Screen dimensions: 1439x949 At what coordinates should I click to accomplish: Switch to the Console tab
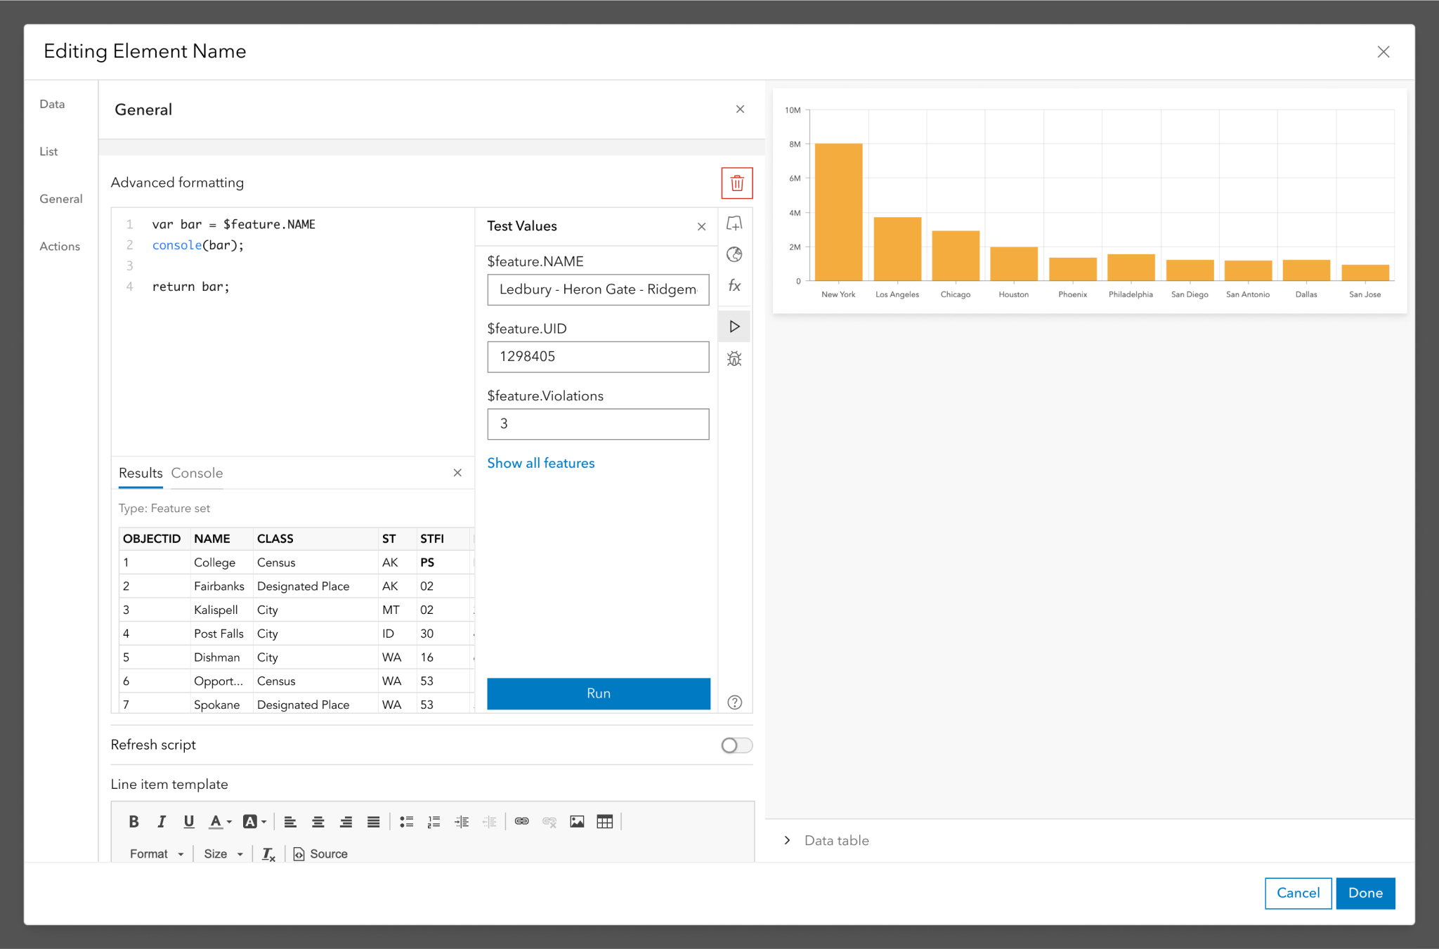pos(197,473)
